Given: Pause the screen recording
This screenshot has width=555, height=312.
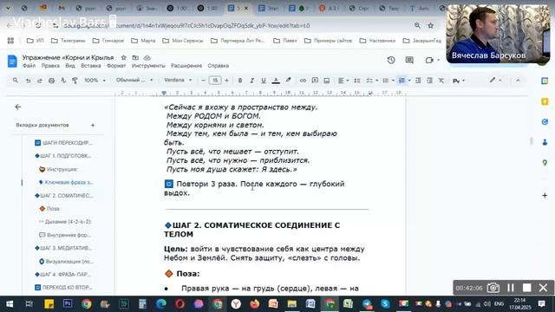Looking at the screenshot, I should pos(511,288).
